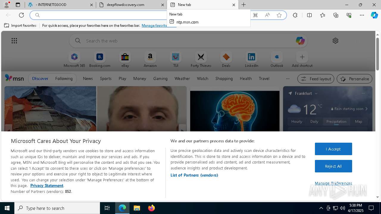
Task: Open the TUI shortcut
Action: click(176, 60)
